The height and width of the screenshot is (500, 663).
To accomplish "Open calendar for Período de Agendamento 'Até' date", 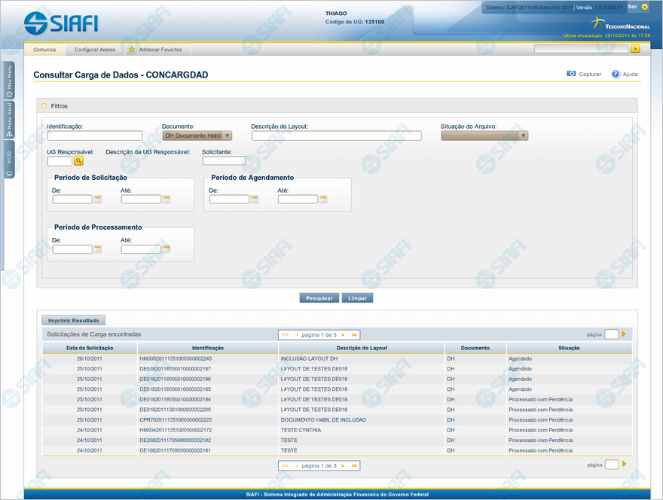I will point(322,200).
